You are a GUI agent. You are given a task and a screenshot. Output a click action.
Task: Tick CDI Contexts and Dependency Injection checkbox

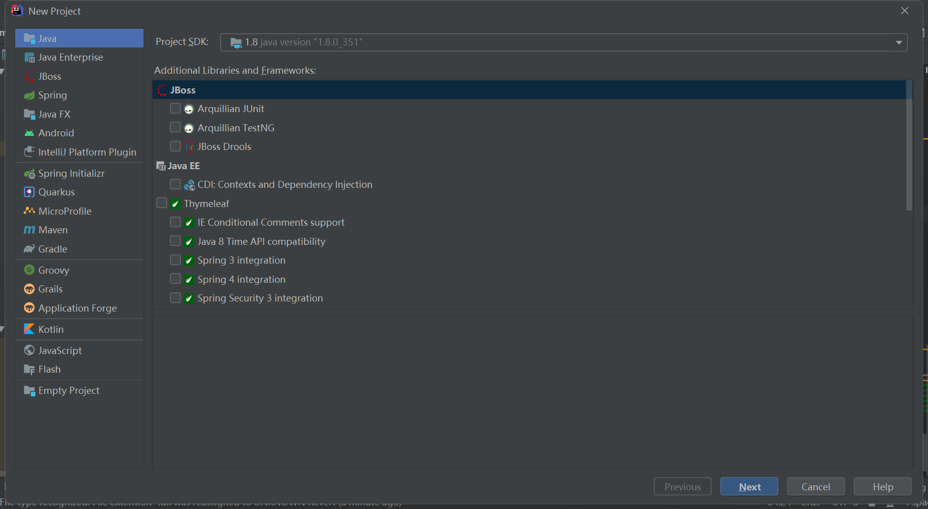tap(175, 184)
